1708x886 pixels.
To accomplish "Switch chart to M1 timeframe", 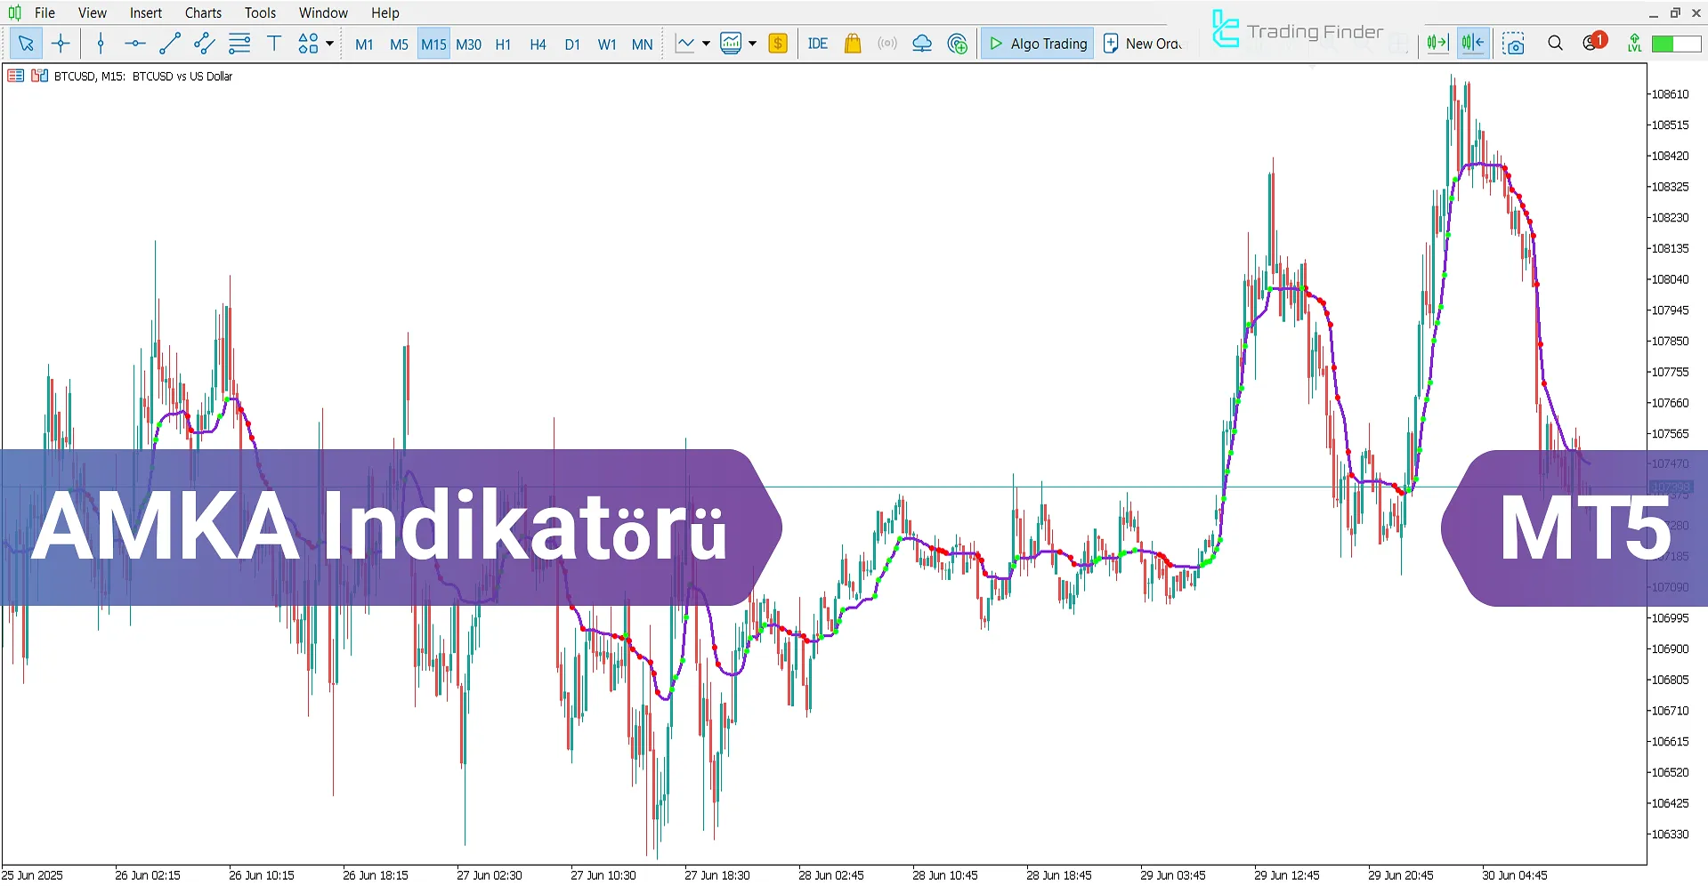I will click(364, 44).
